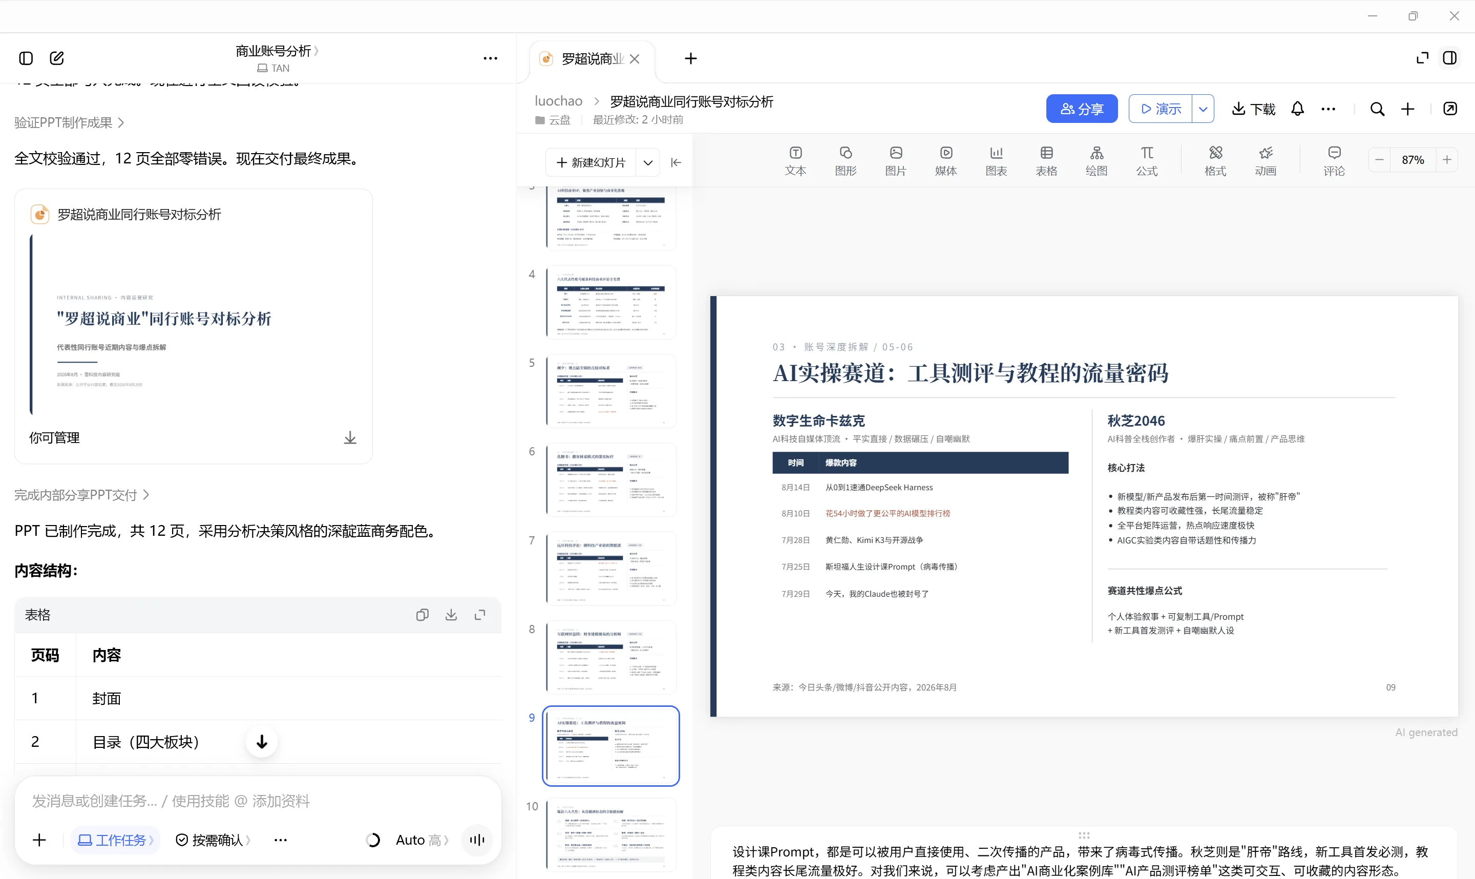Expand the 验证PPT制作成果 step
Image resolution: width=1475 pixels, height=879 pixels.
click(69, 122)
